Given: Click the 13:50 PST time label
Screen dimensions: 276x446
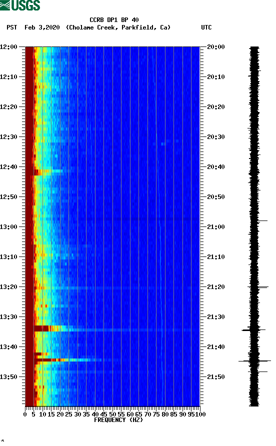Looking at the screenshot, I should click(x=8, y=377).
